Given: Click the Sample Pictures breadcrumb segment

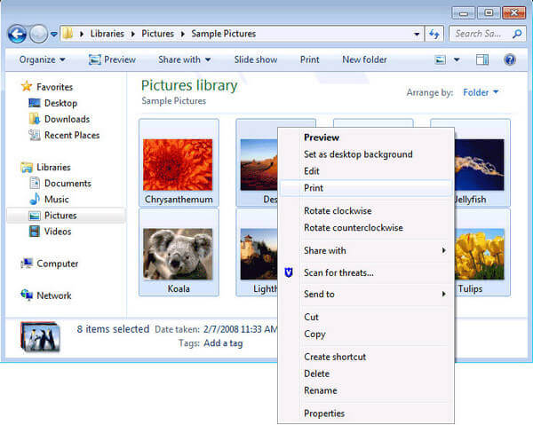Looking at the screenshot, I should click(x=223, y=34).
